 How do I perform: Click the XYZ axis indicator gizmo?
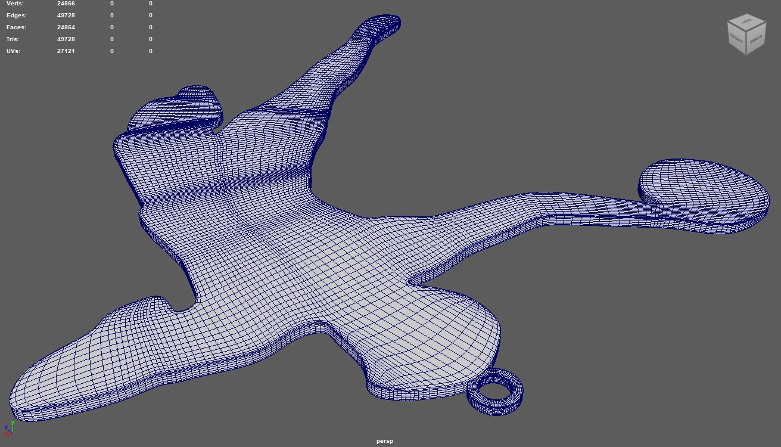coord(8,429)
